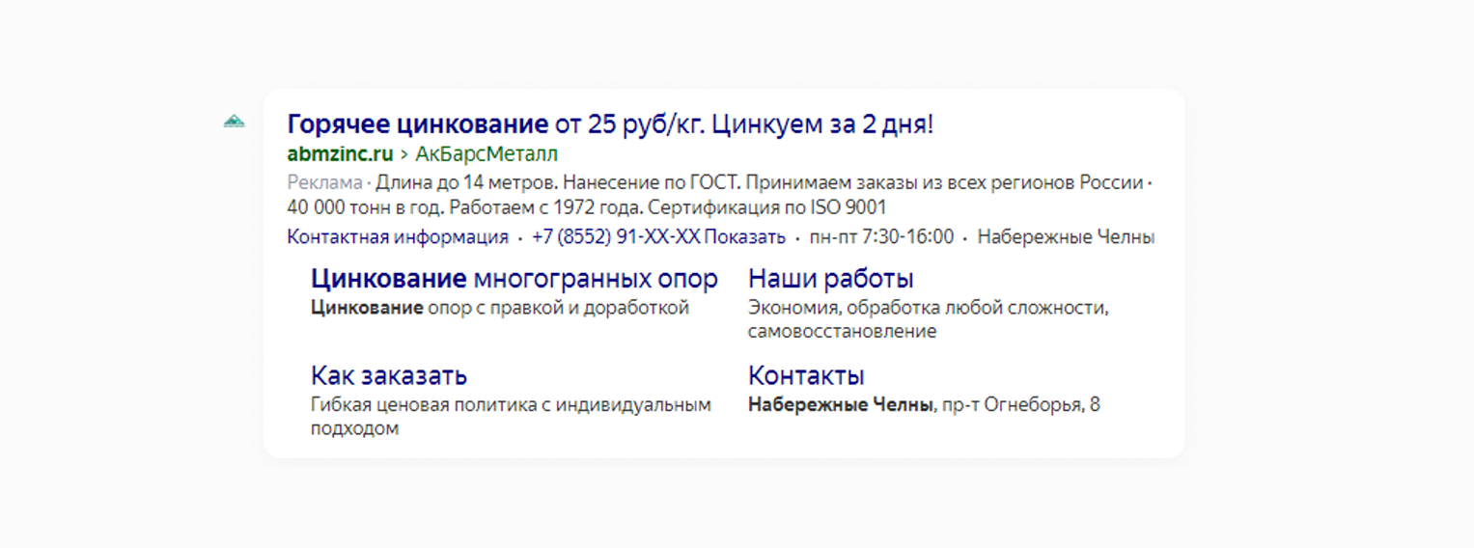The image size is (1474, 548).
Task: Go to the "Наши работы" sitelink
Action: [830, 280]
